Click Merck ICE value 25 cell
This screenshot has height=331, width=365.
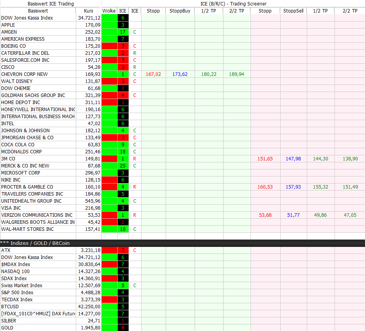(123, 166)
